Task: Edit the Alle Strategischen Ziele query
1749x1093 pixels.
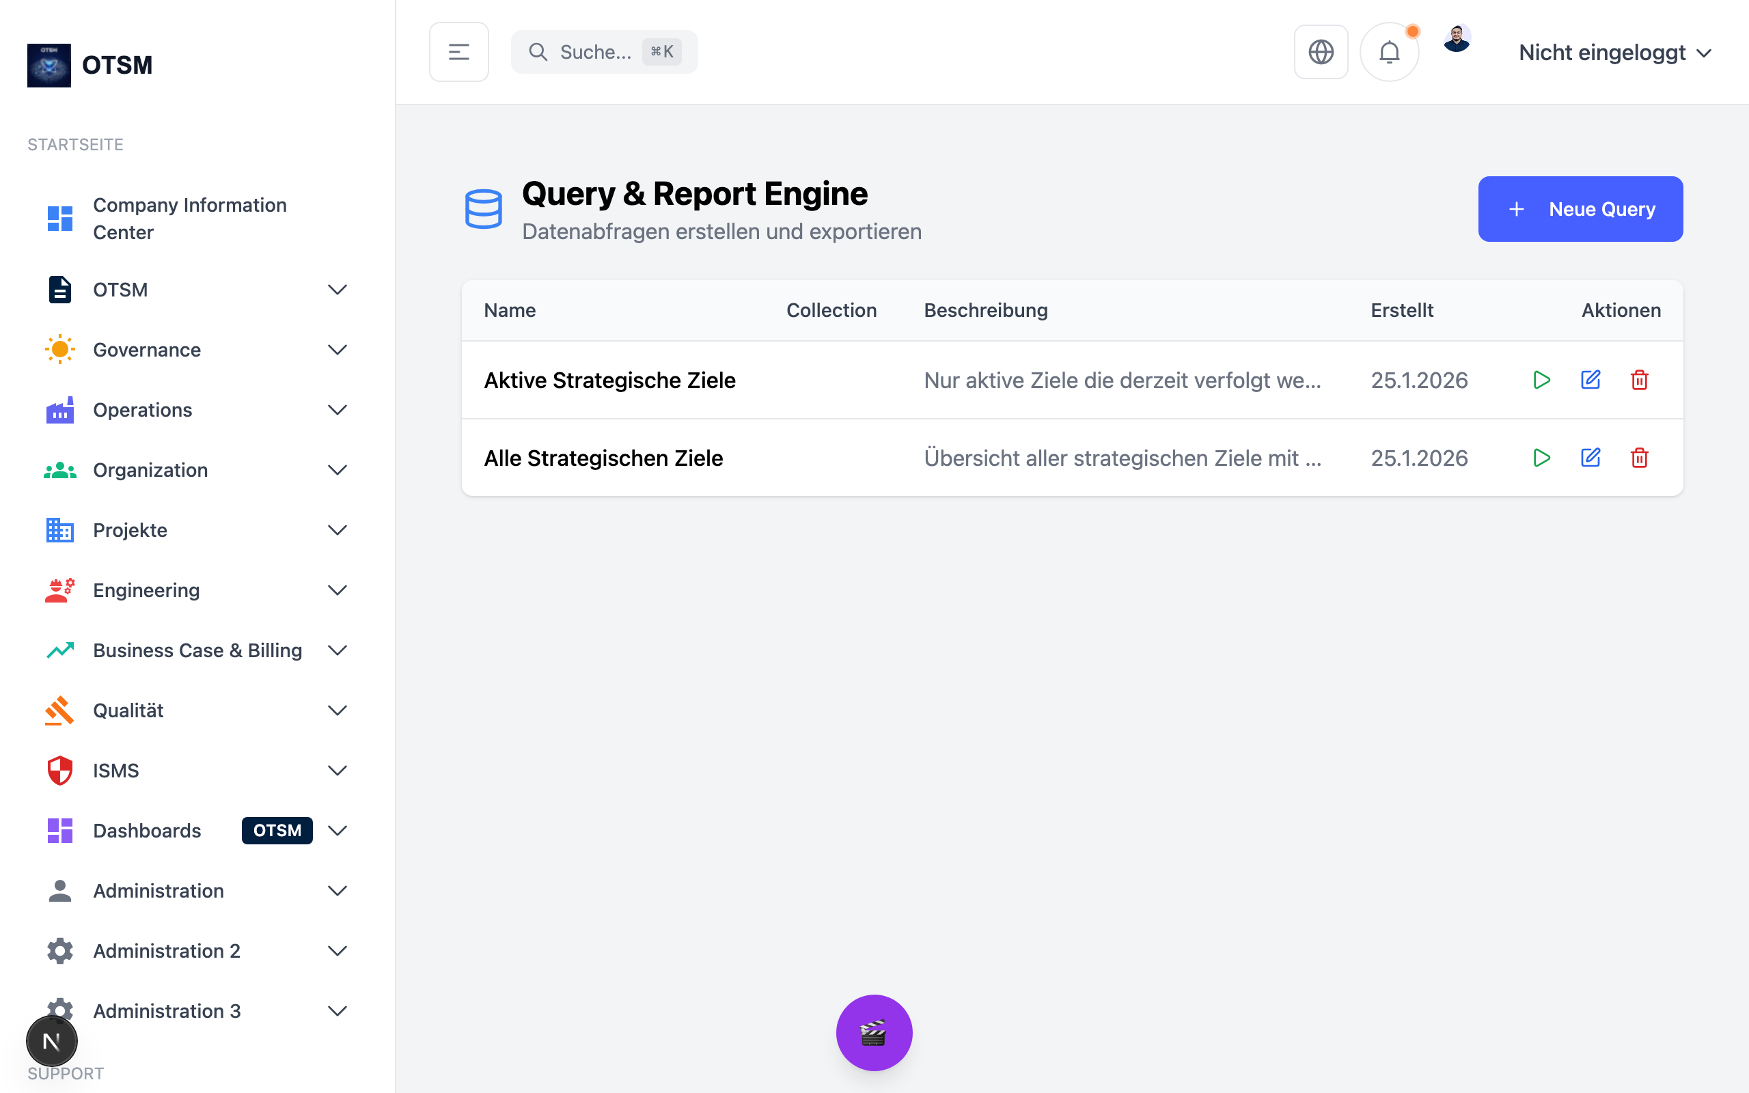Action: 1590,458
